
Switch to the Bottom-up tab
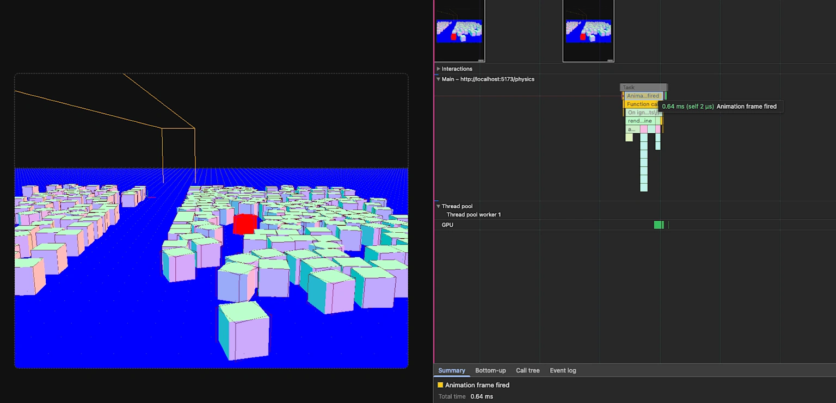pyautogui.click(x=490, y=370)
